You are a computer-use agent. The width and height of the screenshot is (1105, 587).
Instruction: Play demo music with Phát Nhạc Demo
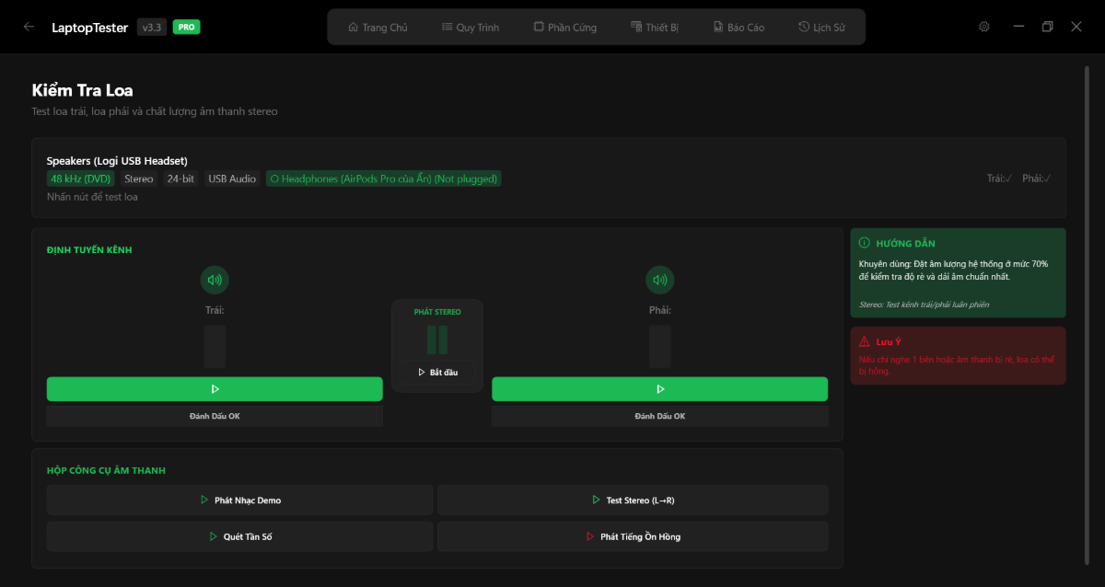coord(239,501)
